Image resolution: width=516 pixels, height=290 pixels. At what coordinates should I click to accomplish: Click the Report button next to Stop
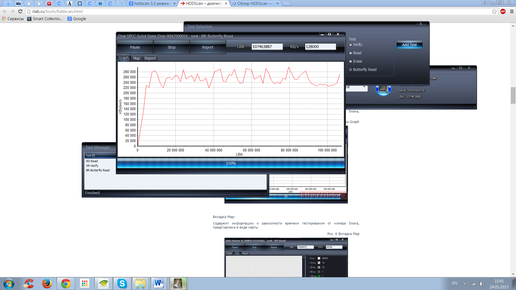[208, 47]
